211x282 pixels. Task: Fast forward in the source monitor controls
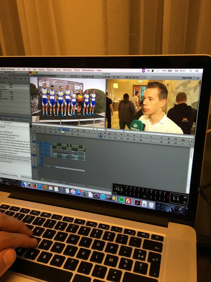click(x=40, y=127)
